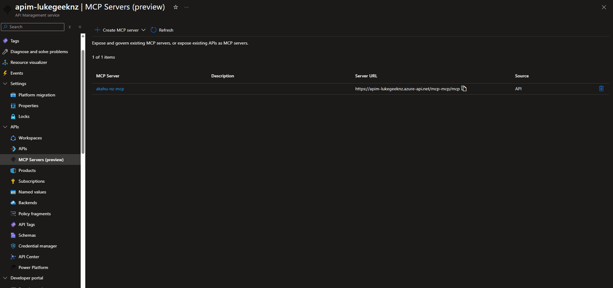Open the Workspaces icon
Screen dimensions: 613x288
tap(13, 138)
